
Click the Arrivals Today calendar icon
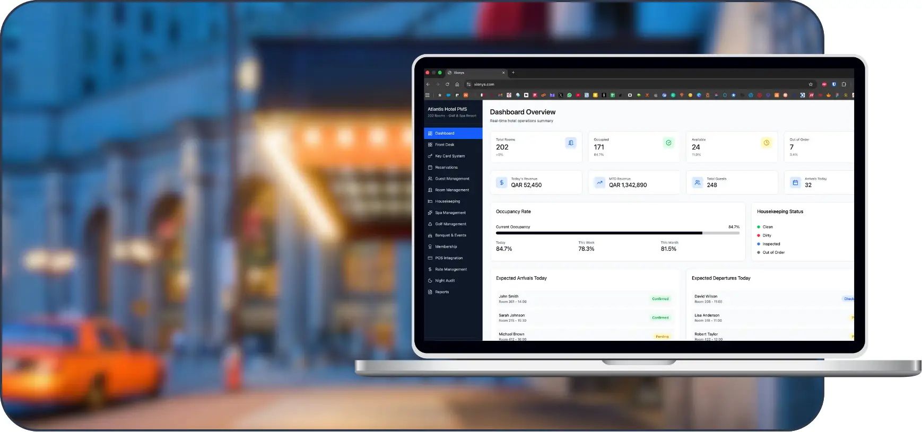click(795, 183)
